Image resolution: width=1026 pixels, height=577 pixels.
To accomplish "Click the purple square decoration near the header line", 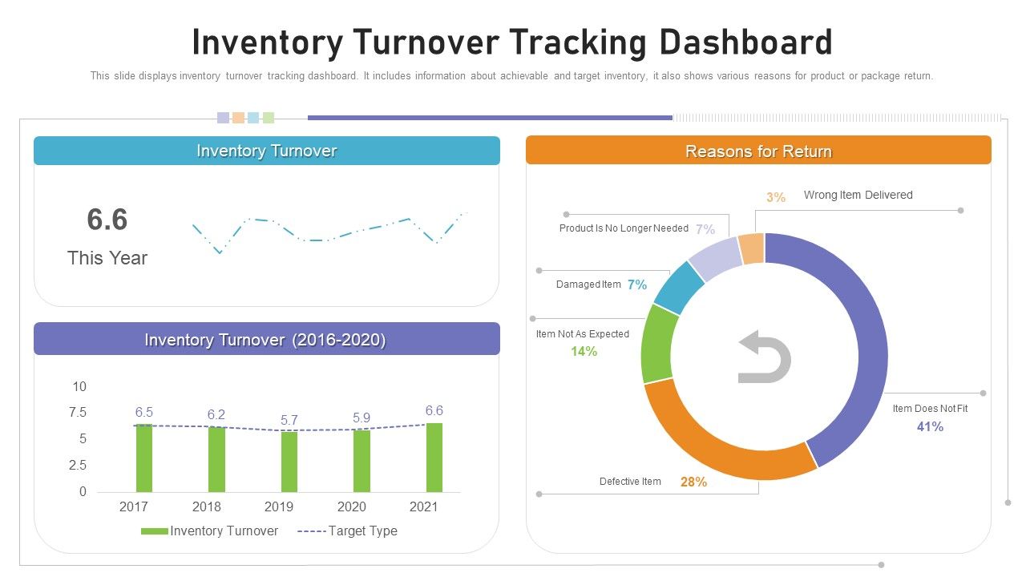I will point(222,116).
